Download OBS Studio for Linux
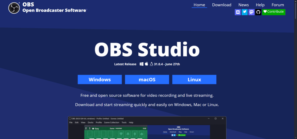Viewport: 297px width, 139px height. [x=194, y=79]
